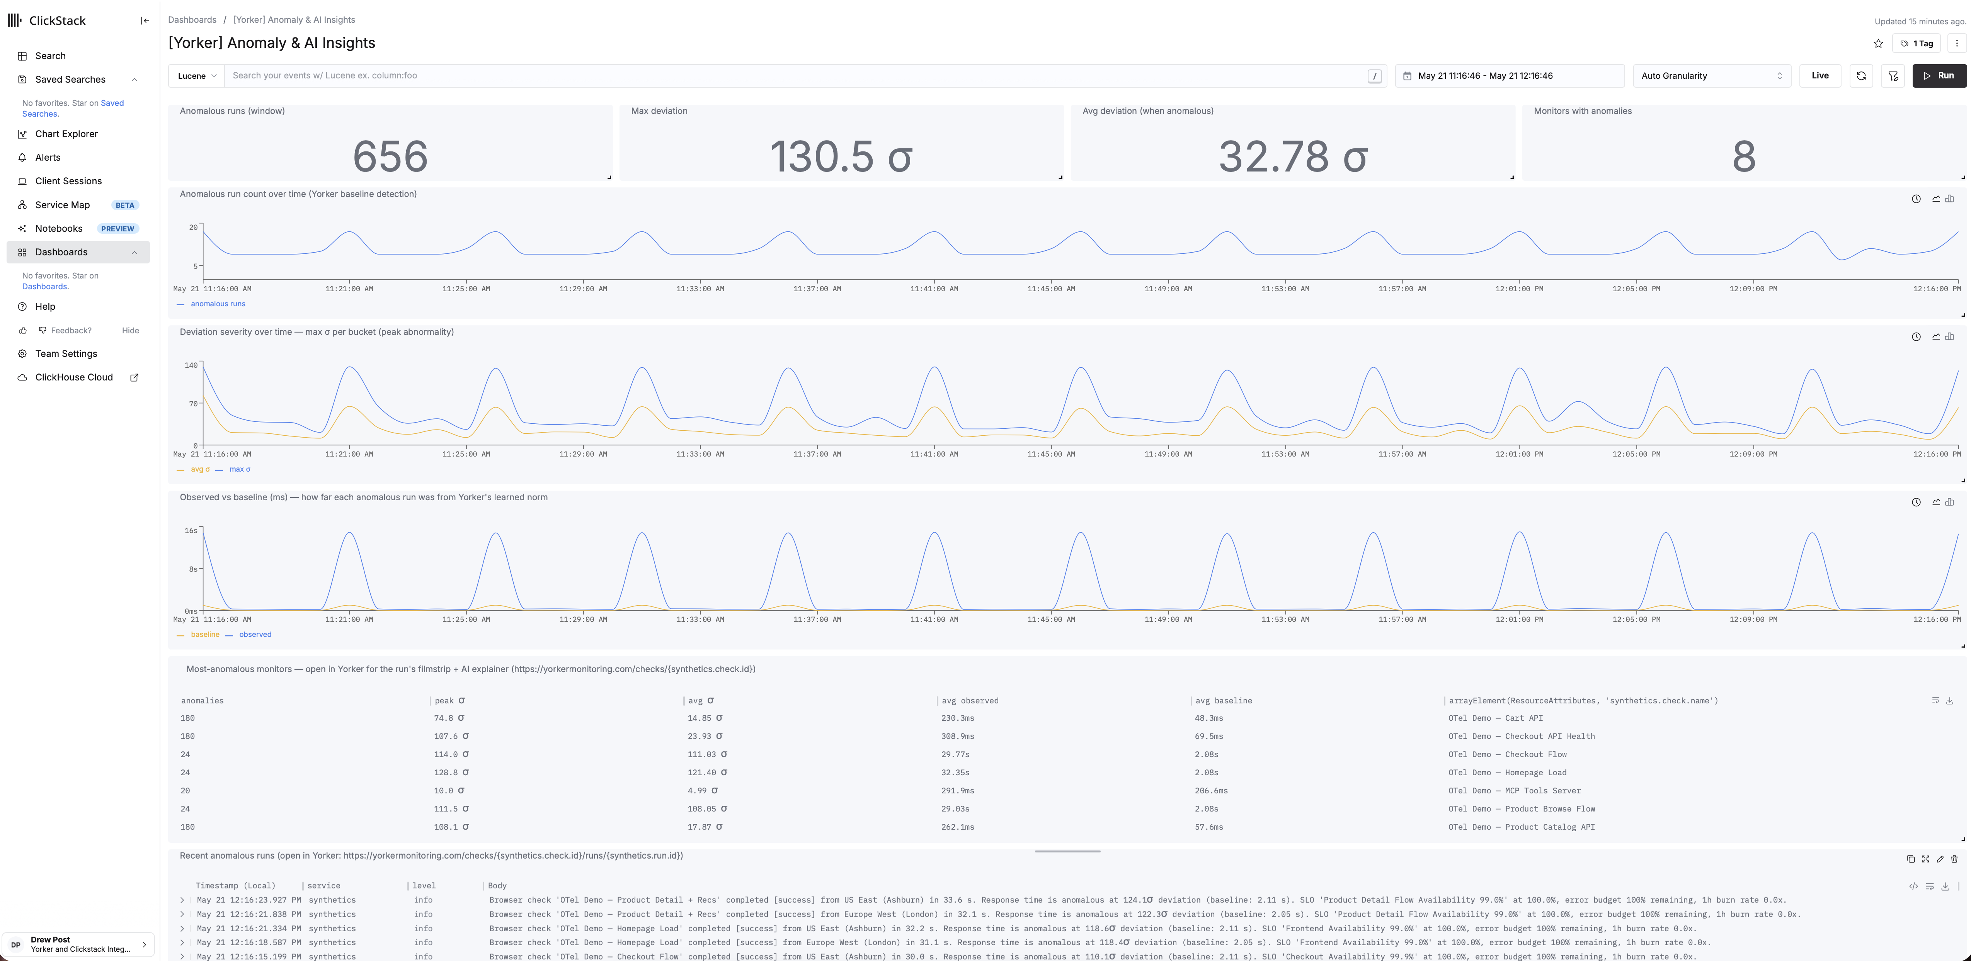Screen dimensions: 1971x961
Task: Open ClickHouse Cloud via the external link icon
Action: tap(134, 378)
